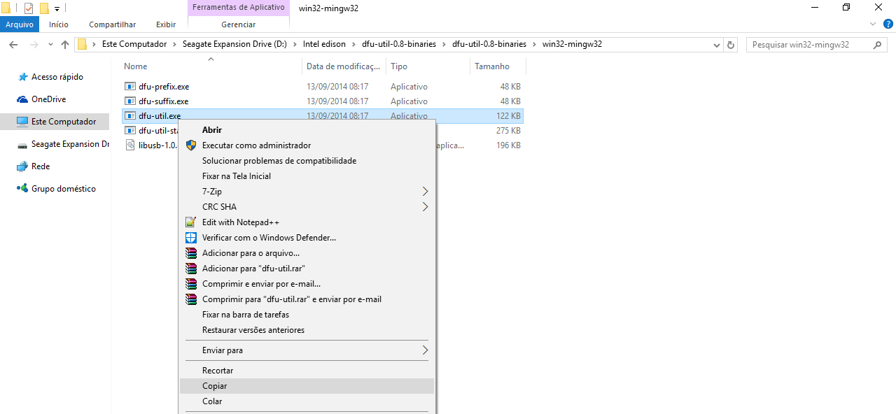Click WinRAR icon beside Comprimir para "dfu-util.rar" e enviar
Screen dimensions: 896x414
click(x=191, y=299)
